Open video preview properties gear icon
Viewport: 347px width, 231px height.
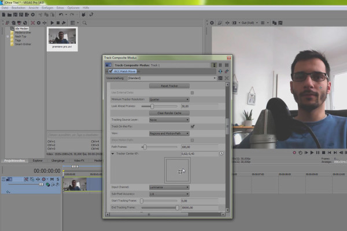point(212,23)
